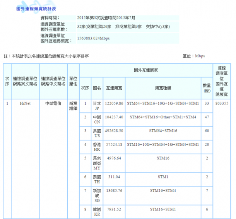Click the 13685.76 bandwidth value
The image size is (236, 219).
(114, 191)
